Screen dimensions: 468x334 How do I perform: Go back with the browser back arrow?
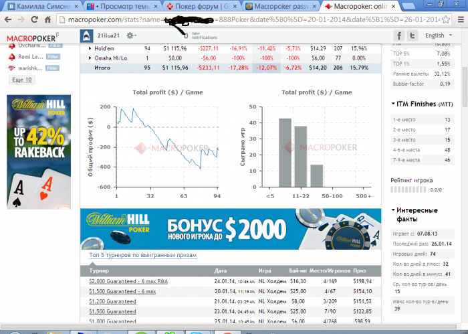click(8, 19)
